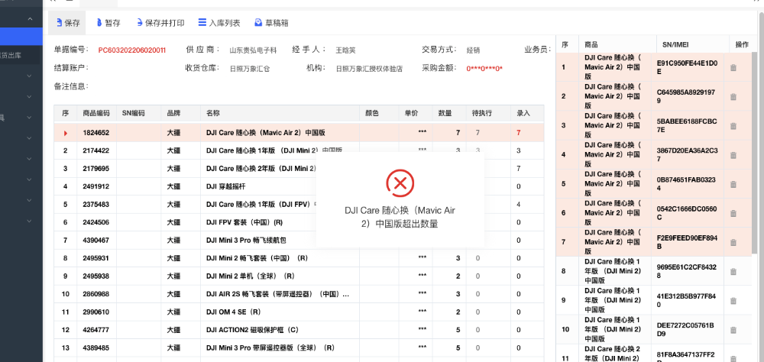Click the 保存 (Save) toolbar button
This screenshot has width=764, height=362.
pyautogui.click(x=67, y=23)
